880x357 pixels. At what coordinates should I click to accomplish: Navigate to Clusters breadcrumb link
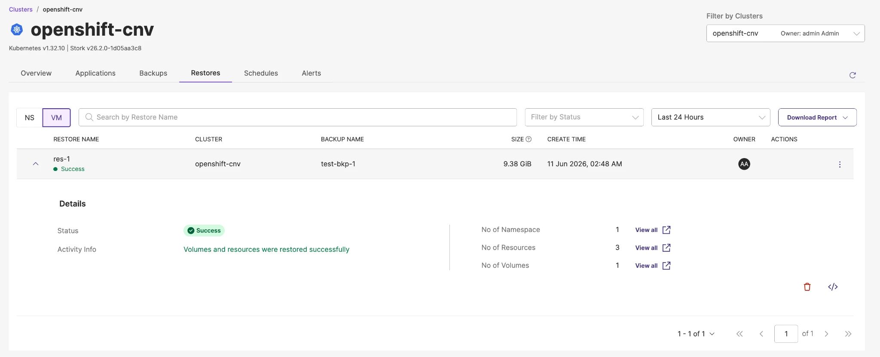[x=21, y=9]
